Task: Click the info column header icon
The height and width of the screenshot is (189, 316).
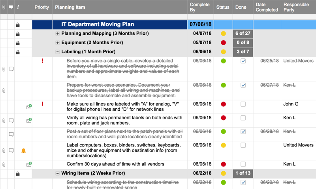Action: click(18, 7)
